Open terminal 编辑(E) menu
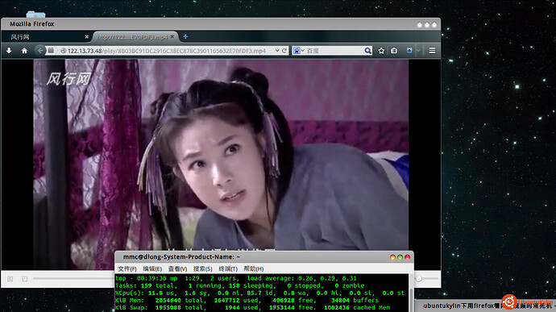 [x=152, y=268]
